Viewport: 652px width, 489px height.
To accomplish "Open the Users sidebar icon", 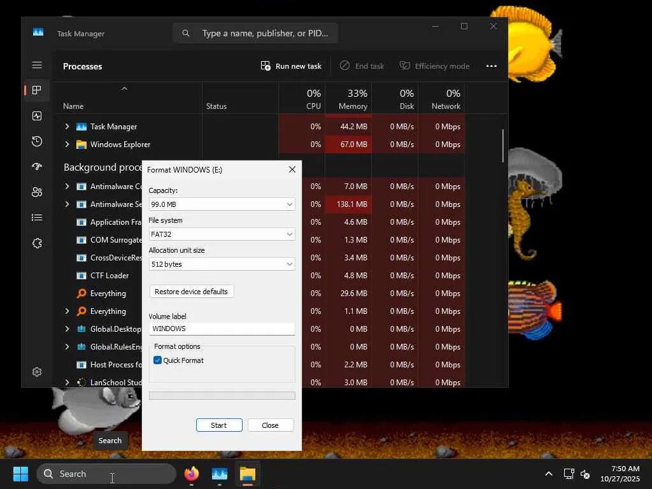I will coord(37,192).
